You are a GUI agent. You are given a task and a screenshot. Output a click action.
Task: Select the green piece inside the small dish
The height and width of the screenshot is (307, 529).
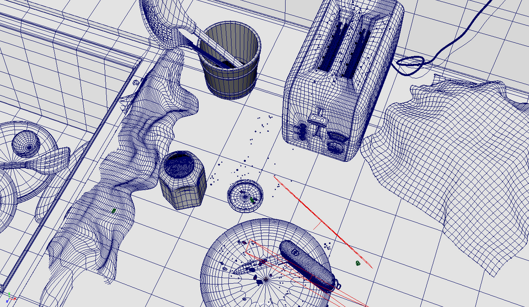click(252, 200)
